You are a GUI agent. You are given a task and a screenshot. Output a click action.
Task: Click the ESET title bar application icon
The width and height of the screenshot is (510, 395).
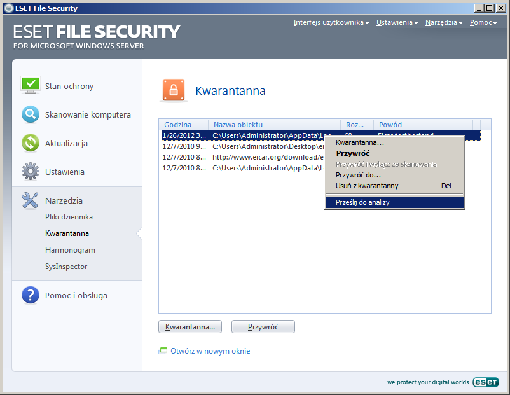pos(8,8)
